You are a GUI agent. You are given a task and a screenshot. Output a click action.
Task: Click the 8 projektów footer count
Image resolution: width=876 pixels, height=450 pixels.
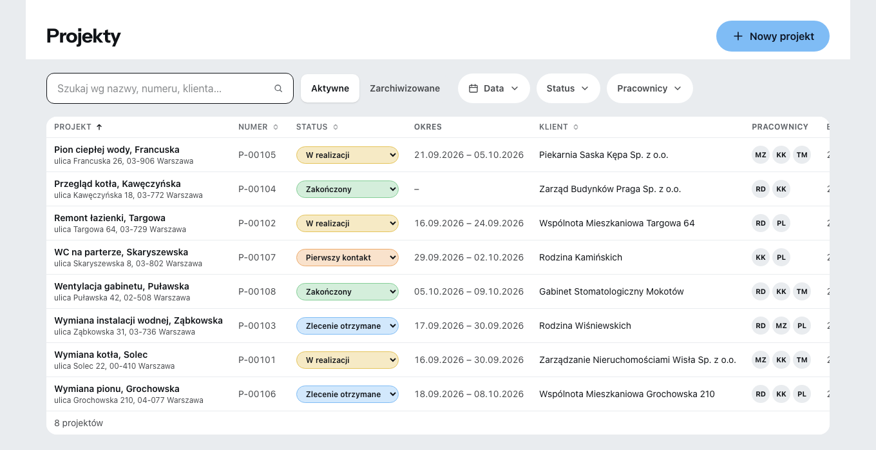pos(79,423)
